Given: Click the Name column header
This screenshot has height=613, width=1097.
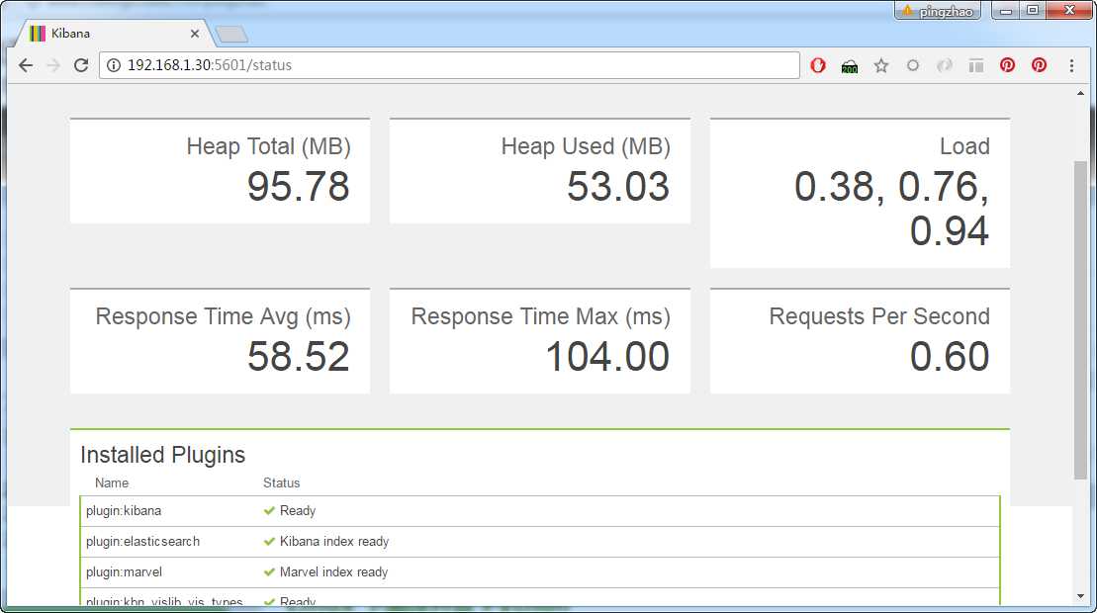Looking at the screenshot, I should point(112,483).
